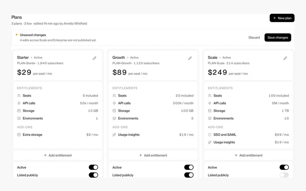
Task: Toggle Active switch for Growth plan
Action: pyautogui.click(x=189, y=167)
